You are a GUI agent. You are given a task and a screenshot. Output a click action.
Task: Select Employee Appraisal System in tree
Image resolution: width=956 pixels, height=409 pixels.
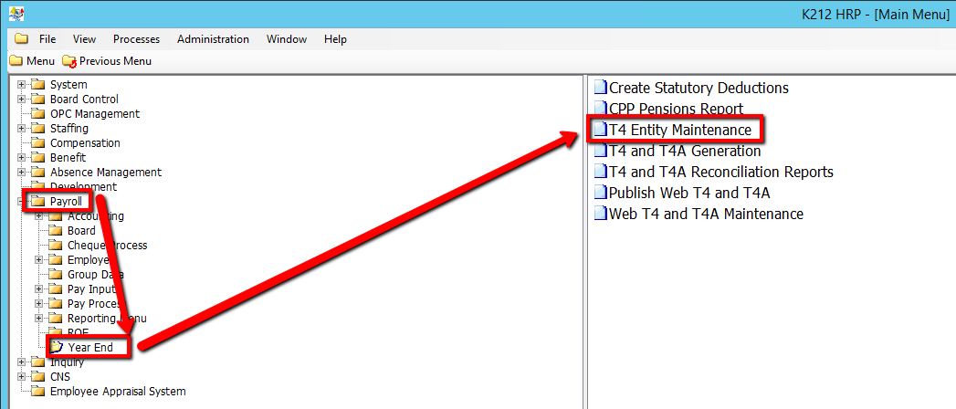(x=117, y=392)
